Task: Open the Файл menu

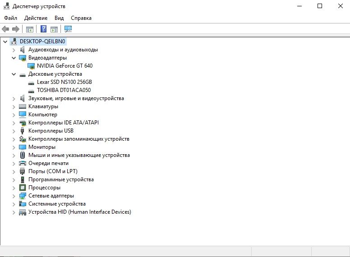Action: point(10,18)
